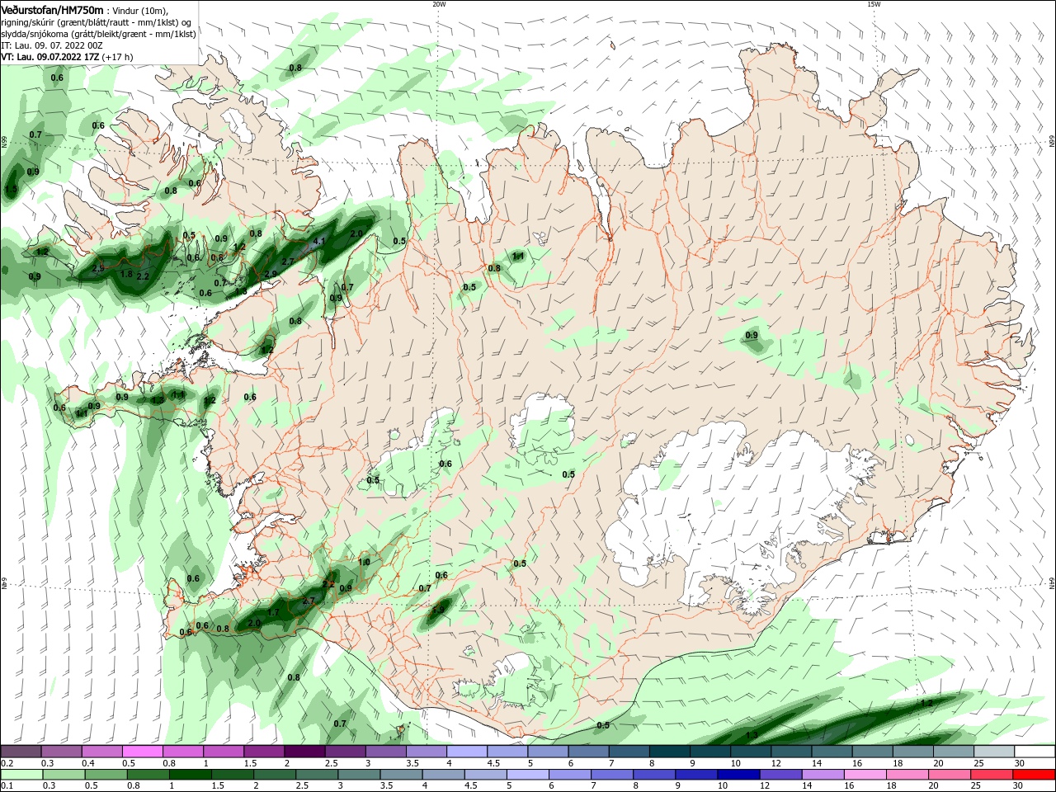The width and height of the screenshot is (1056, 792).
Task: Click the 1.5 precipitation value off the west coast
Action: 11,190
